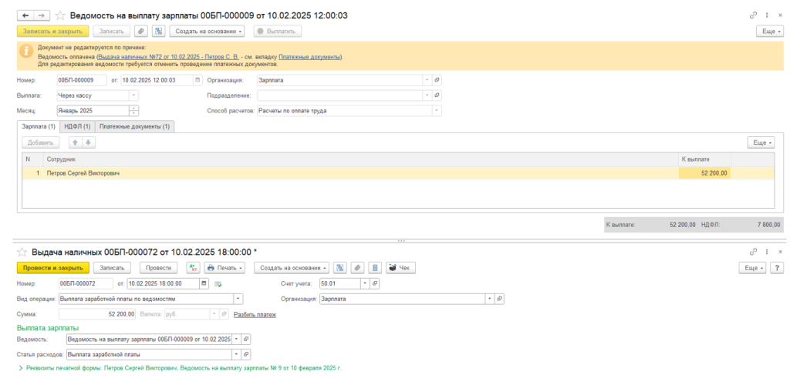Open related documents icon in Выдача наличных toolbar
The height and width of the screenshot is (378, 790).
point(340,268)
